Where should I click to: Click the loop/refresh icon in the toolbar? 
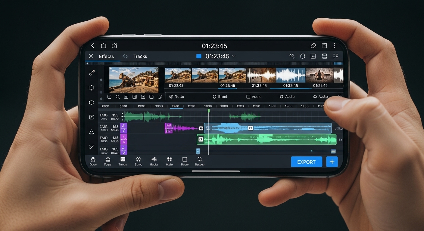[302, 56]
